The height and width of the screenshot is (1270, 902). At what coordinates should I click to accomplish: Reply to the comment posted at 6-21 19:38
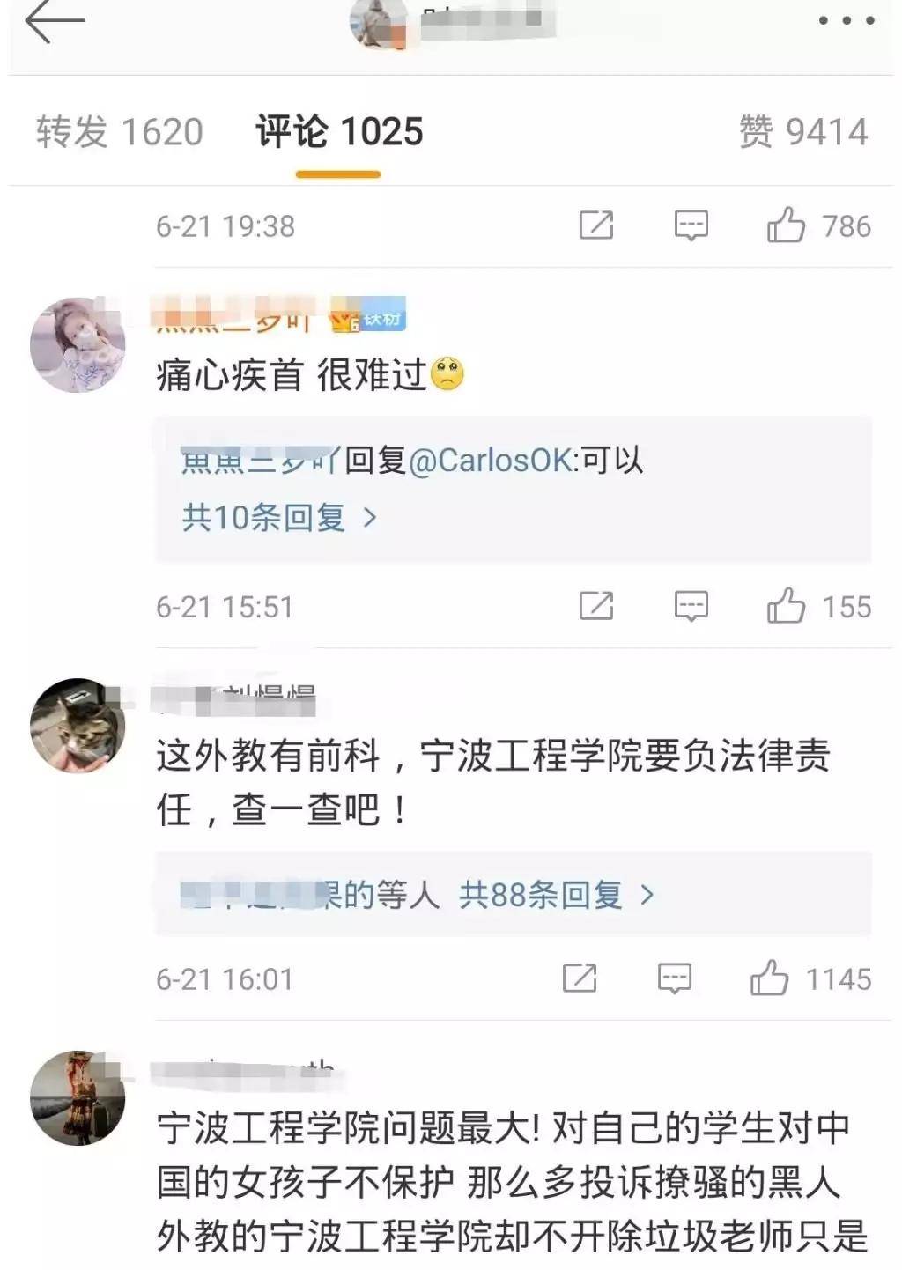691,225
